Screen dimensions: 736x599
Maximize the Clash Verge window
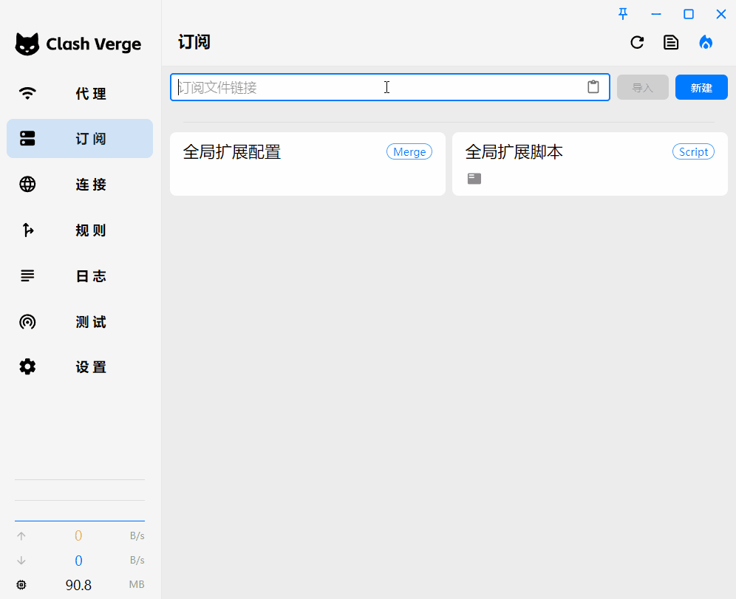pyautogui.click(x=689, y=14)
